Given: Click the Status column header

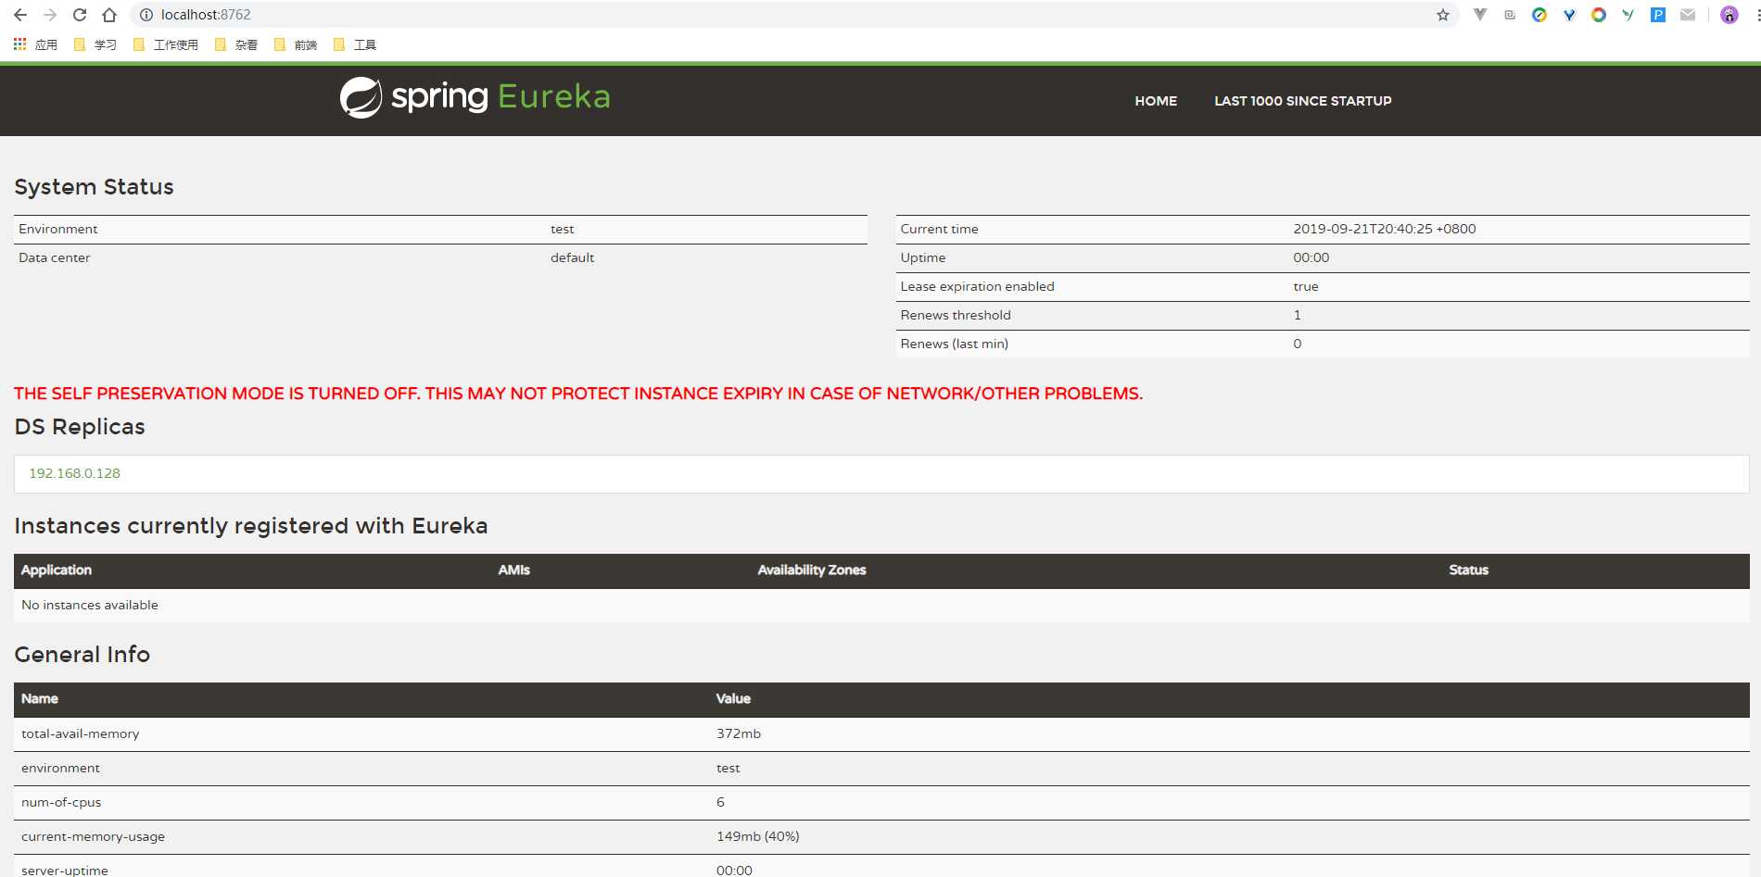Looking at the screenshot, I should point(1469,570).
